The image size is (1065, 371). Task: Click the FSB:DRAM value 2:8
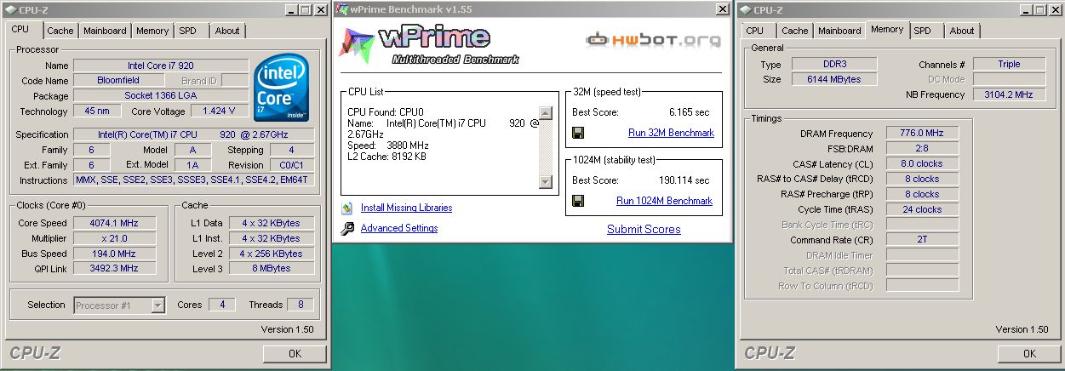[922, 149]
